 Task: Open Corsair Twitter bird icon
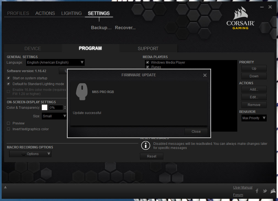pos(265,191)
